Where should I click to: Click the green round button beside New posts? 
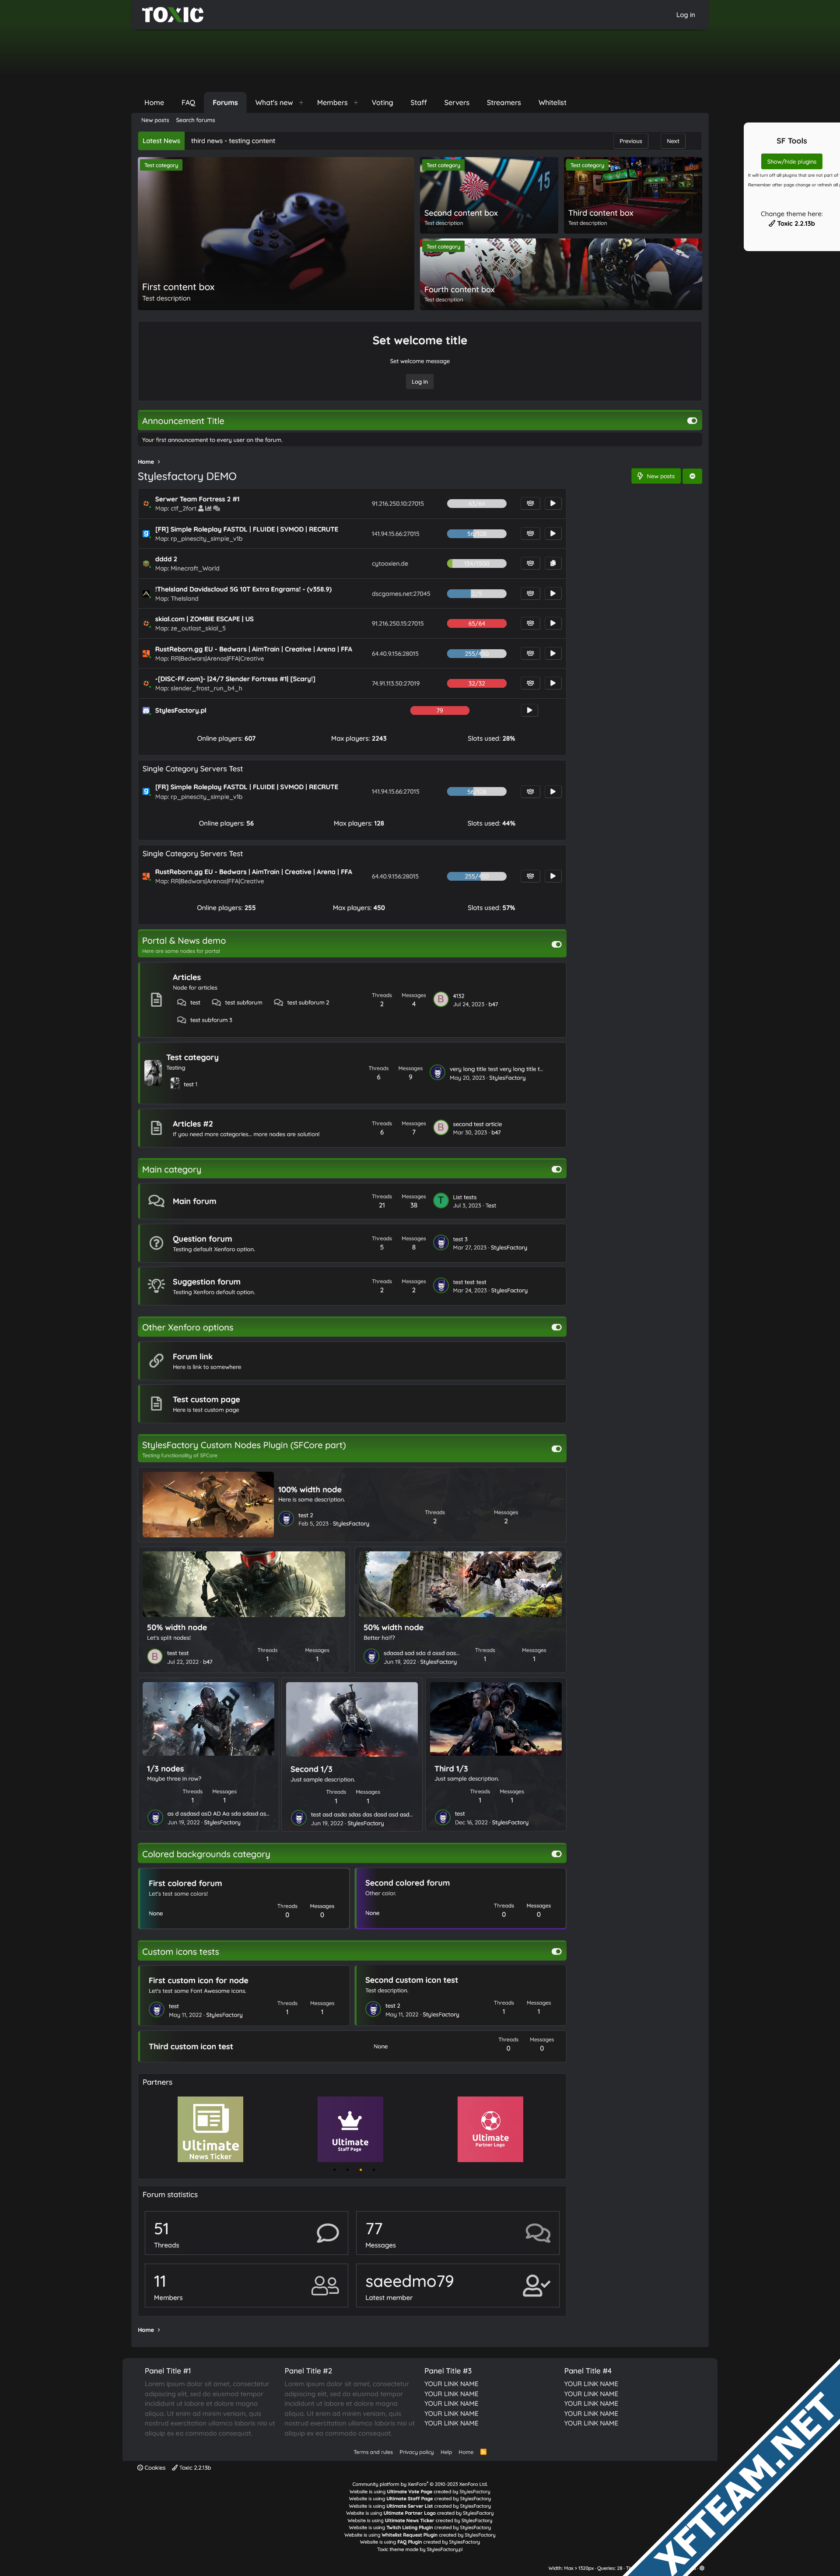[692, 476]
